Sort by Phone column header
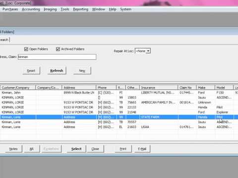The image size is (238, 178). tap(106, 88)
